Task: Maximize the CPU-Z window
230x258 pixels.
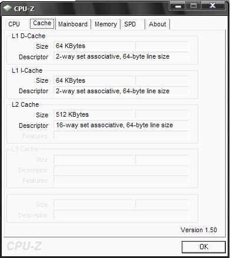Action: tap(194, 6)
